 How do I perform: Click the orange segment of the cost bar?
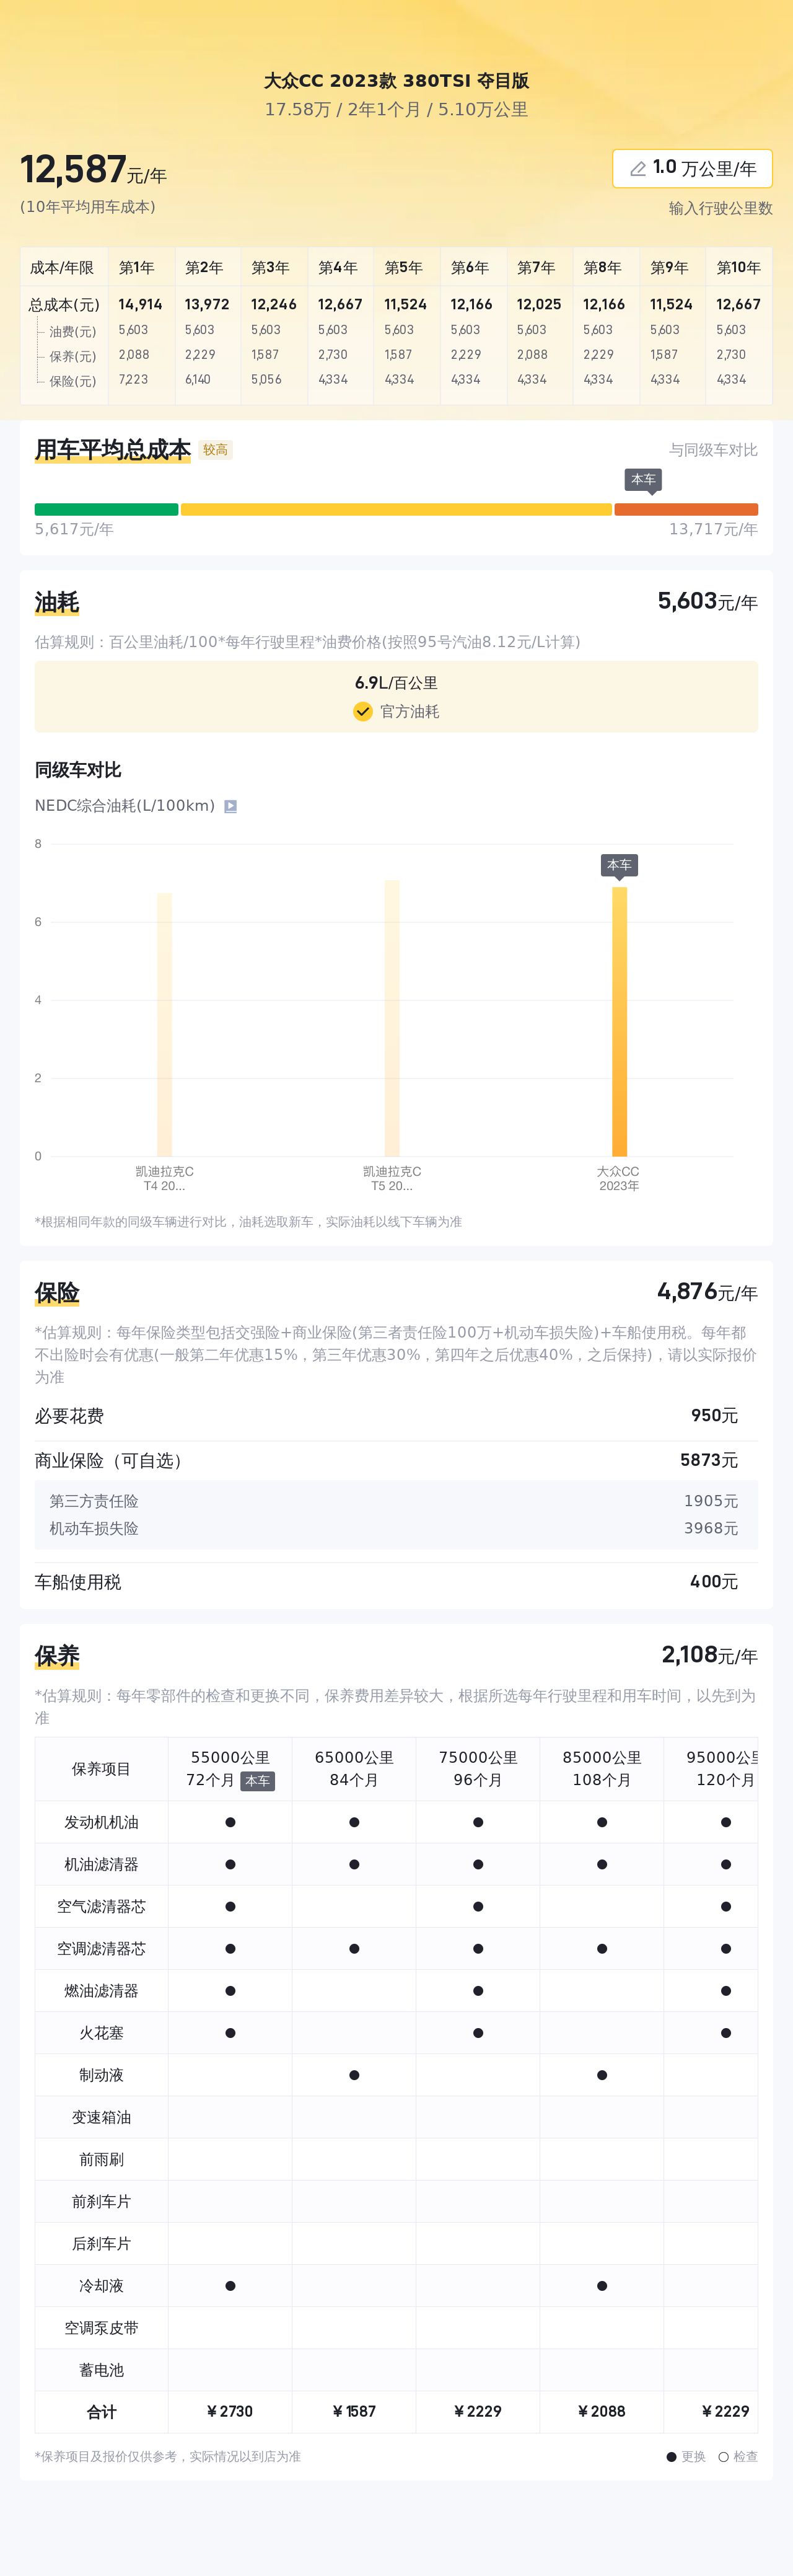coord(686,510)
